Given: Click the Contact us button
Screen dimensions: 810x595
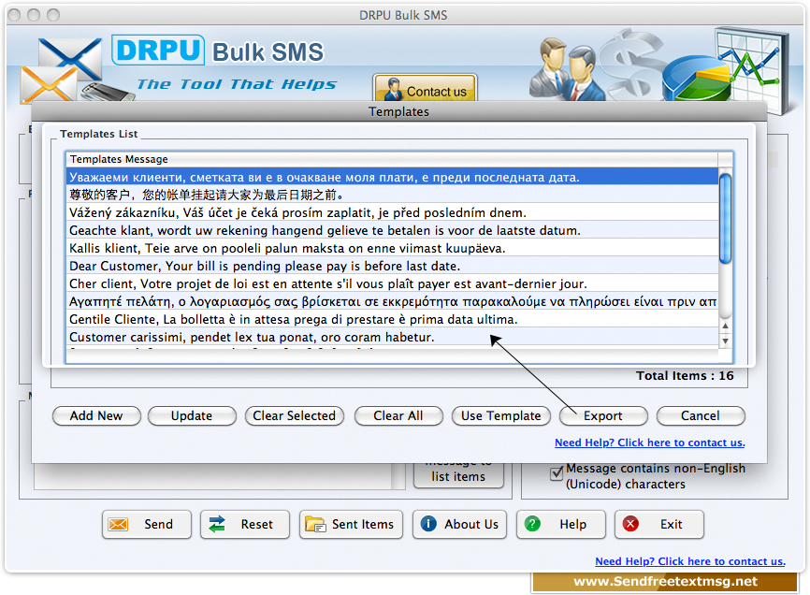Looking at the screenshot, I should coord(426,88).
